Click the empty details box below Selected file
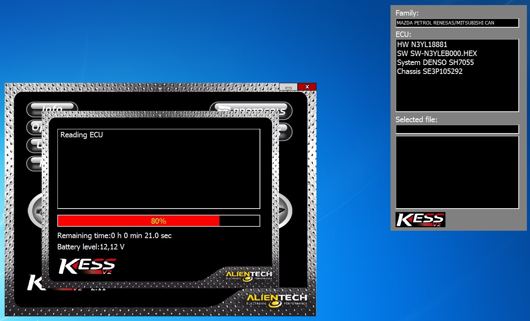 coord(457,172)
